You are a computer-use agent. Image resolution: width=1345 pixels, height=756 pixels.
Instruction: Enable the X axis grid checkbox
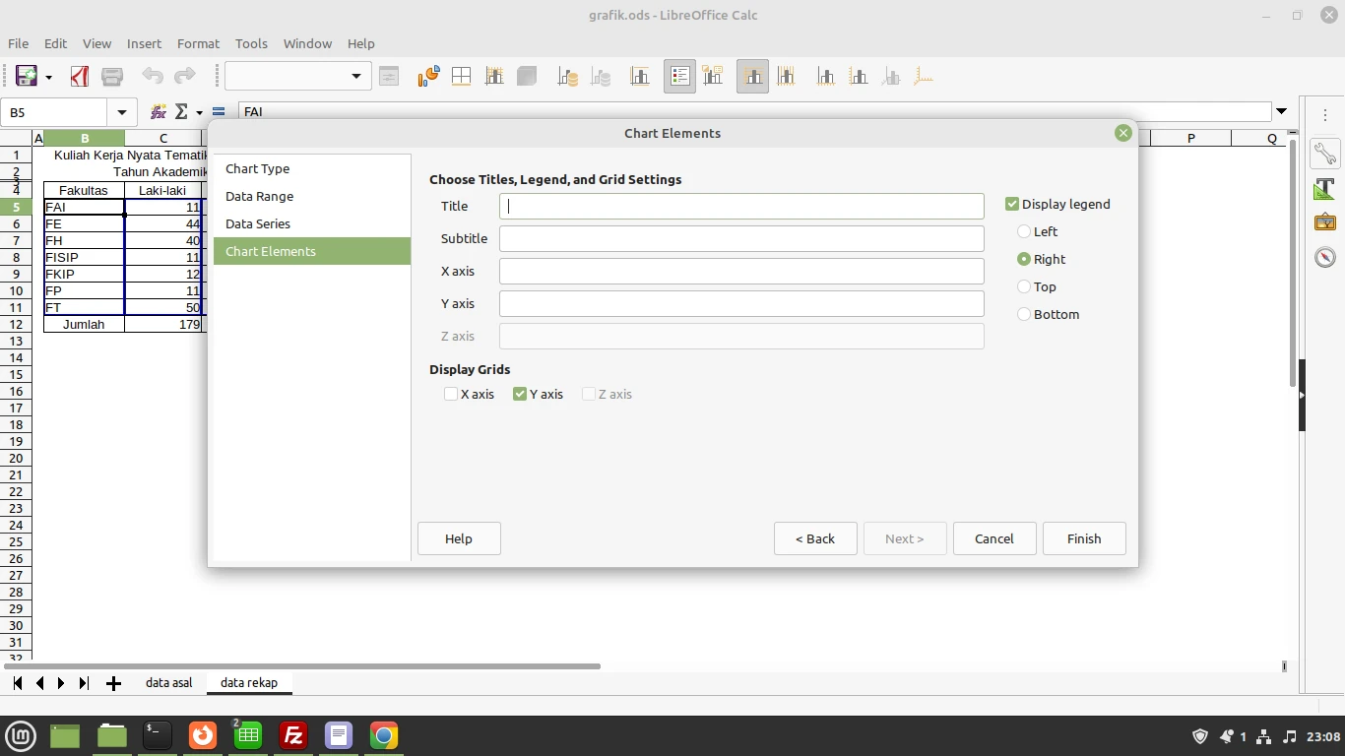point(451,394)
